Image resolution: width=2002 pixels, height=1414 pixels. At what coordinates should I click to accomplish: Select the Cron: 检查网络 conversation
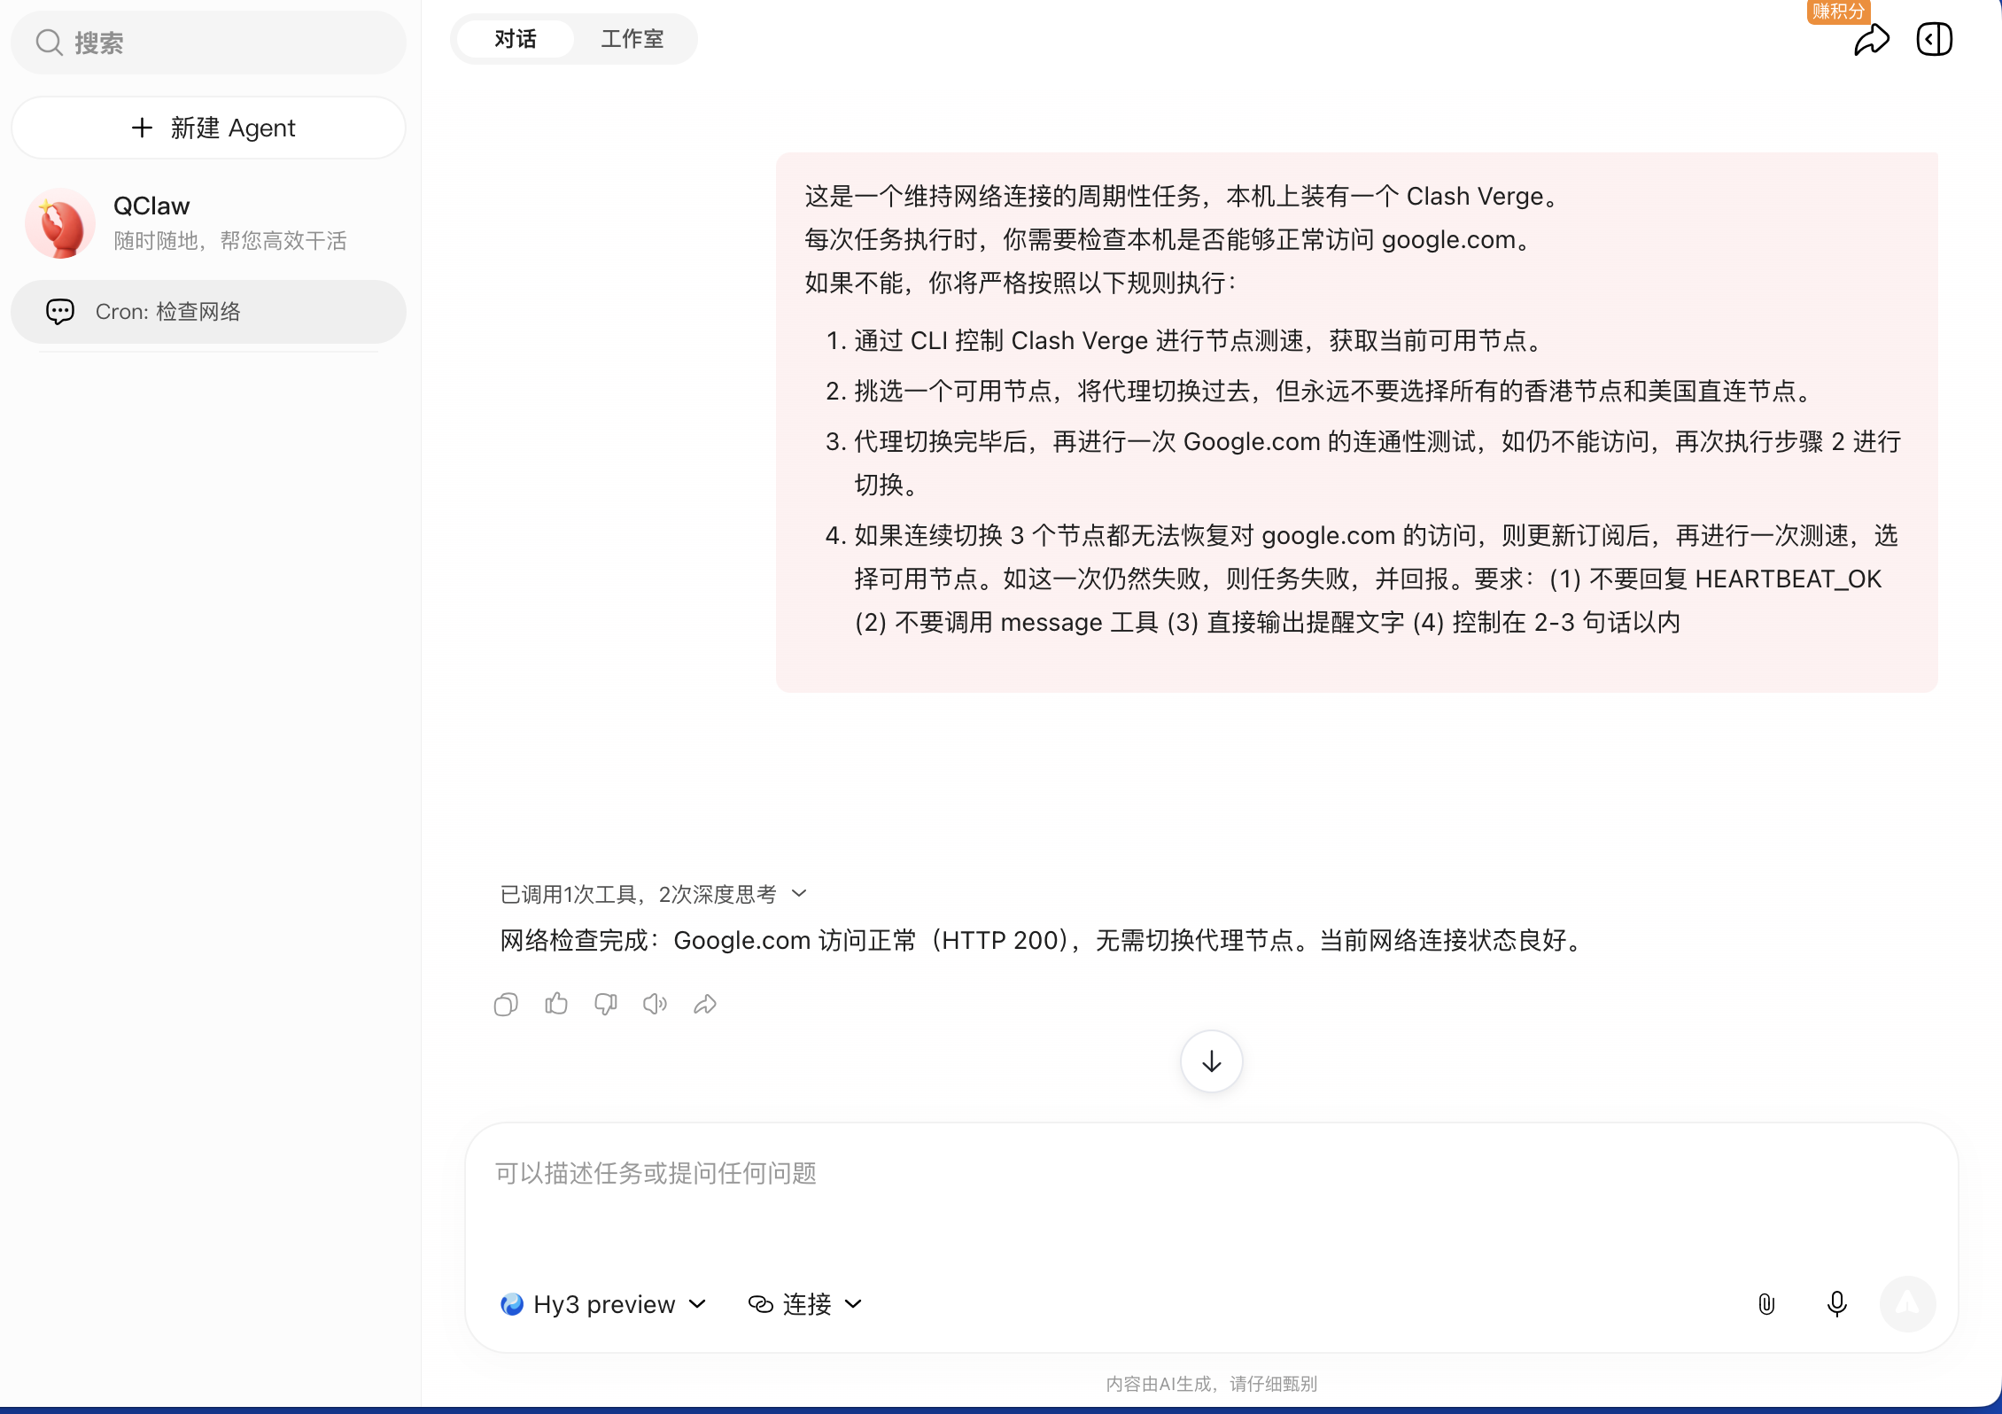tap(208, 312)
